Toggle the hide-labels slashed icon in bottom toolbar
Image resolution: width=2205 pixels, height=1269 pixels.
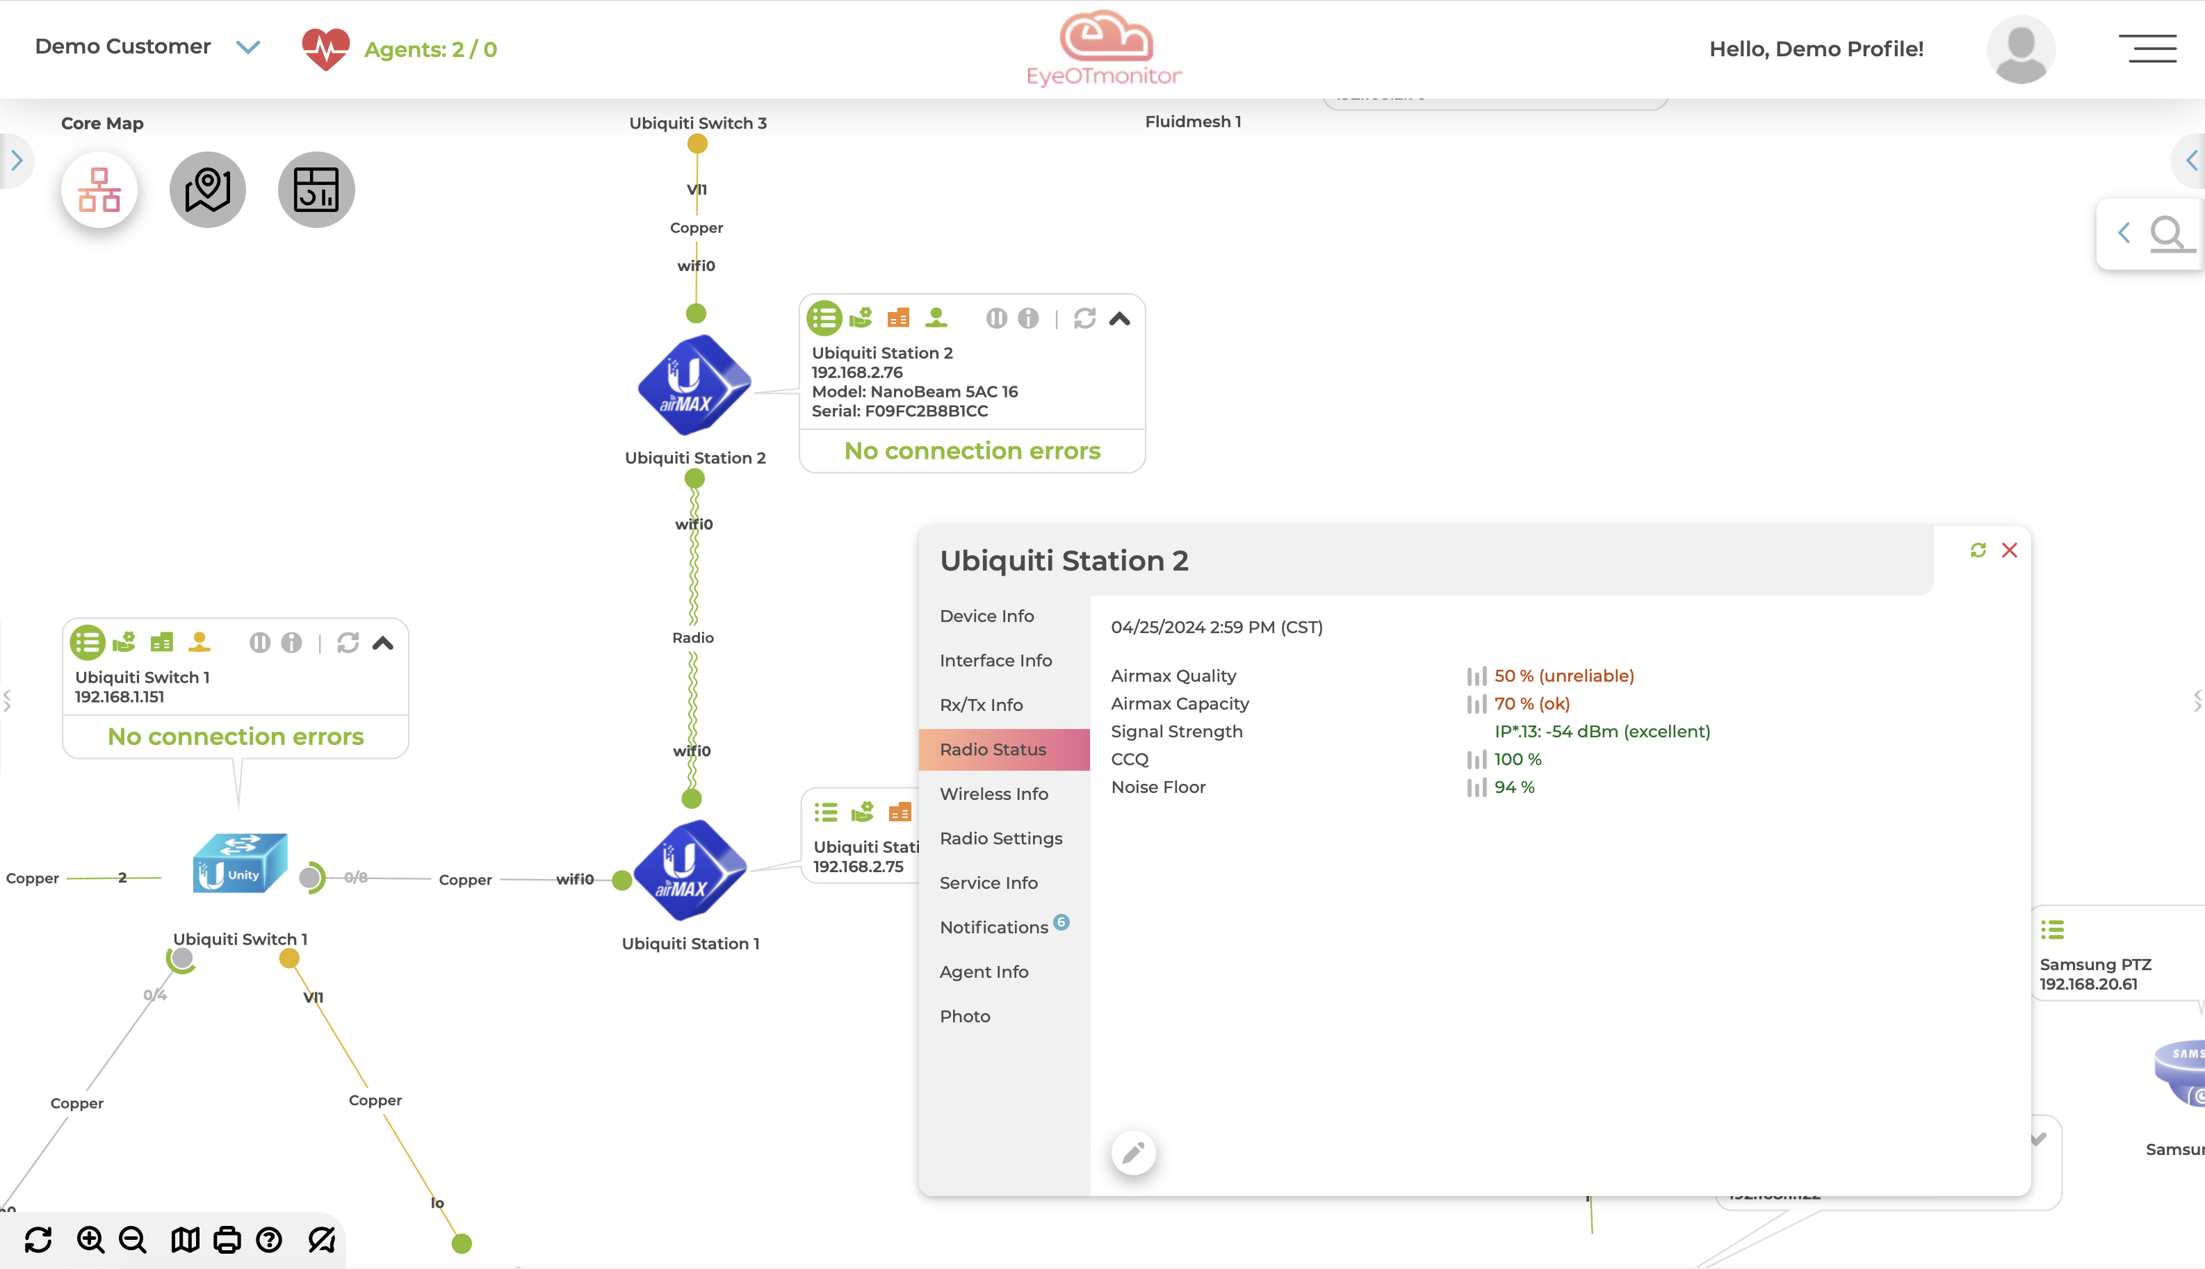[x=322, y=1239]
